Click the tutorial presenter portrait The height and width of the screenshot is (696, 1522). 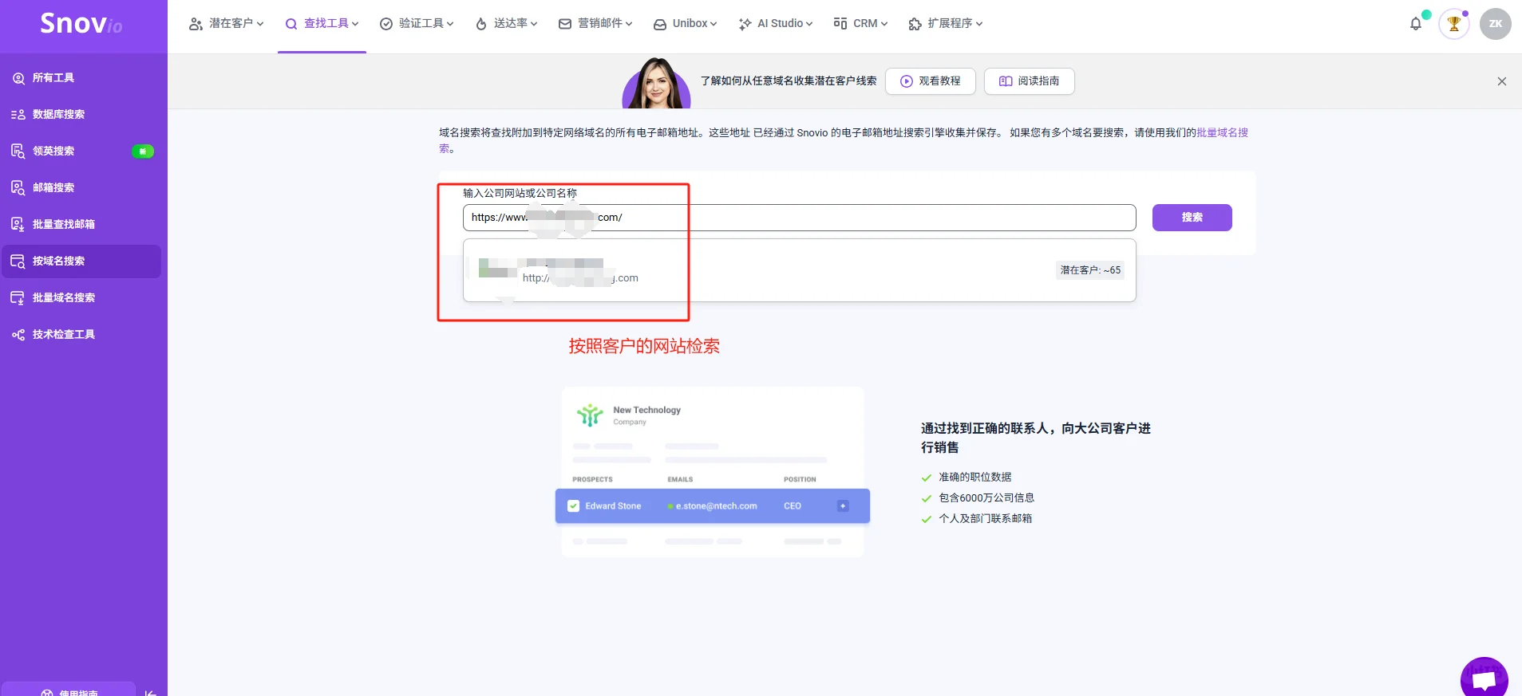point(657,83)
